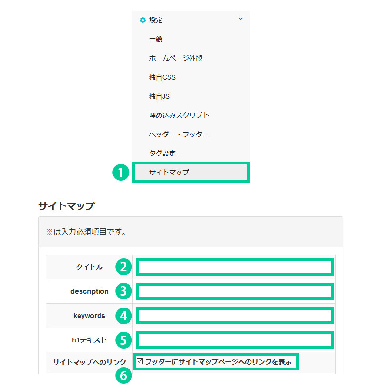Choose the ヘッダー・フッター menu entry
The image size is (381, 390).
179,134
